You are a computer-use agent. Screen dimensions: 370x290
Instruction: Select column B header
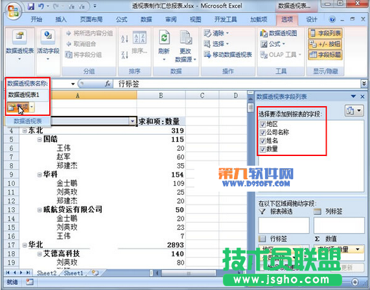pos(161,95)
